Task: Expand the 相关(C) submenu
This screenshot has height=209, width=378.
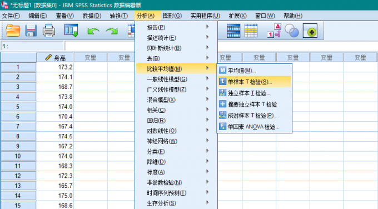Action: 176,110
